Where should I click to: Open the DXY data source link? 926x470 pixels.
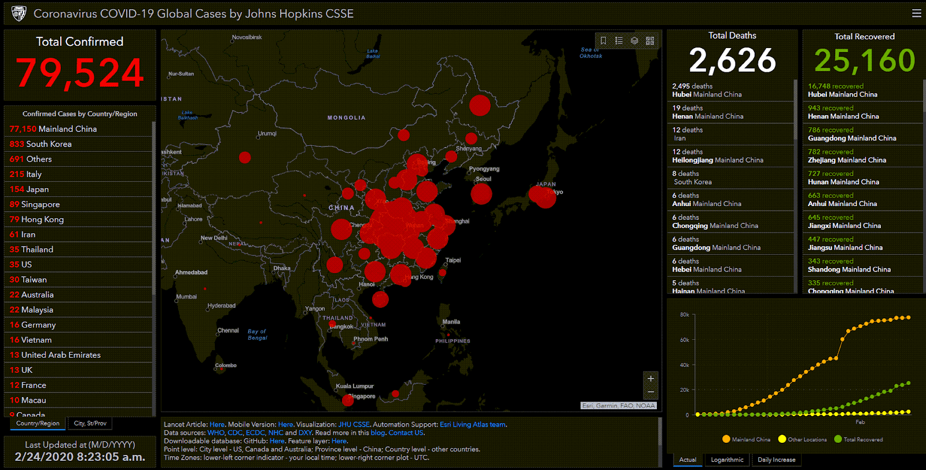[x=305, y=433]
